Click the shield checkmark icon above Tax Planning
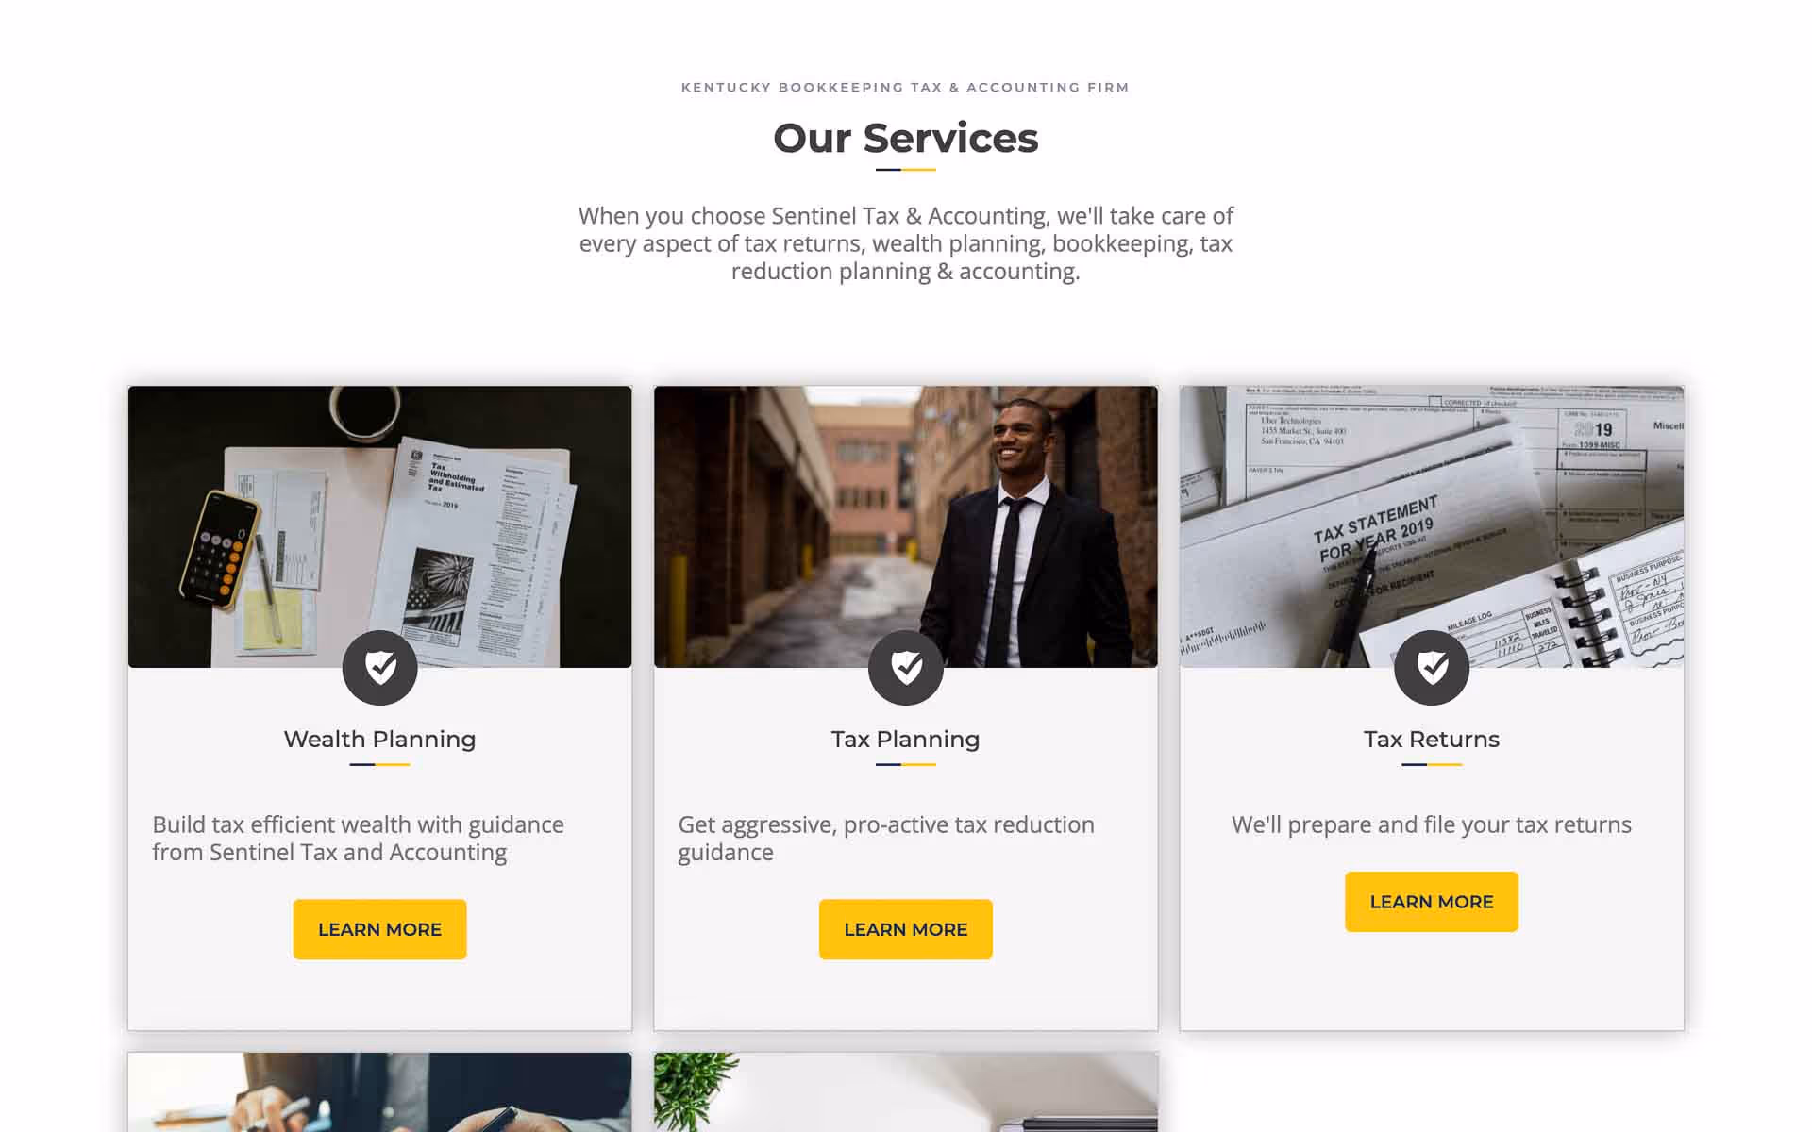 point(905,667)
